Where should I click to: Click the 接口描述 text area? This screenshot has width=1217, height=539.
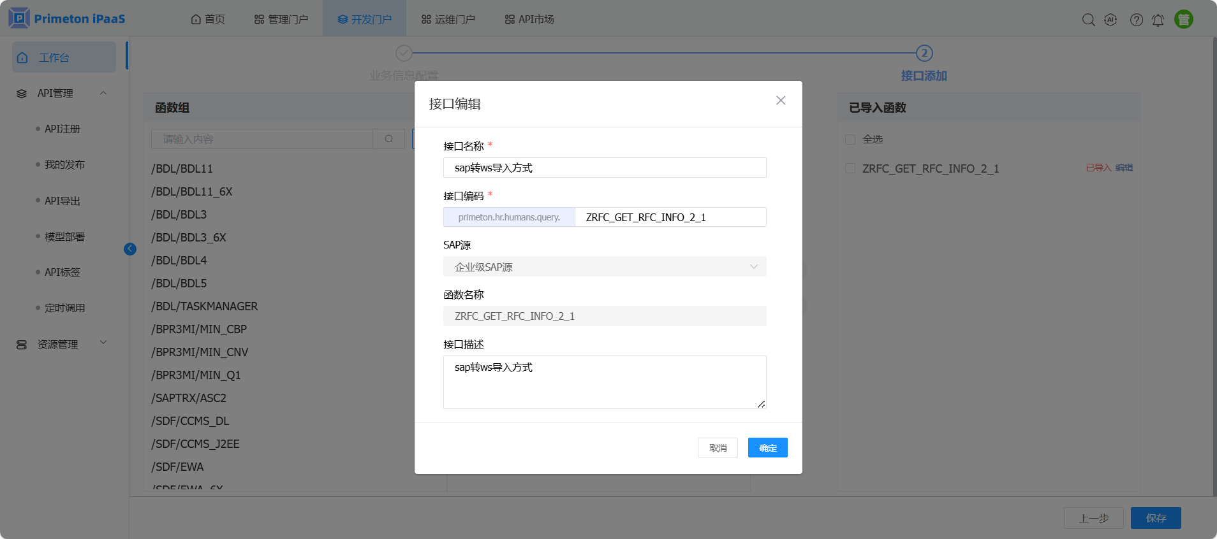click(x=604, y=382)
